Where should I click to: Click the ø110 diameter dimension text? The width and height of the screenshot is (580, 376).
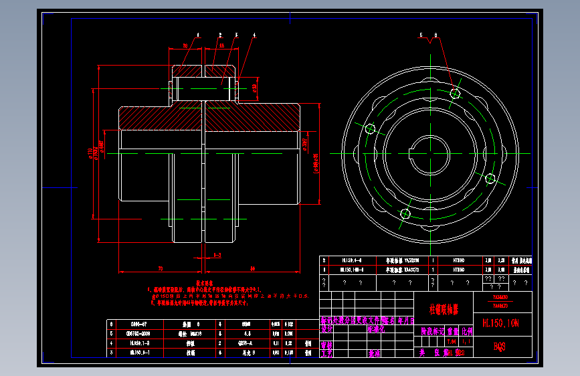pos(90,154)
